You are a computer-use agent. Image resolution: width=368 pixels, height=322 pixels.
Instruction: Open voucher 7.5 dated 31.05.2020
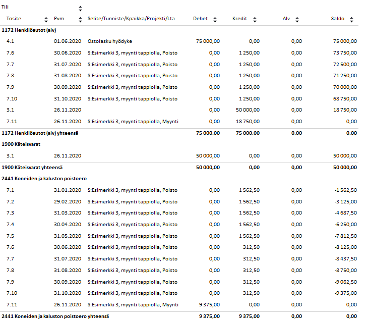(10, 236)
